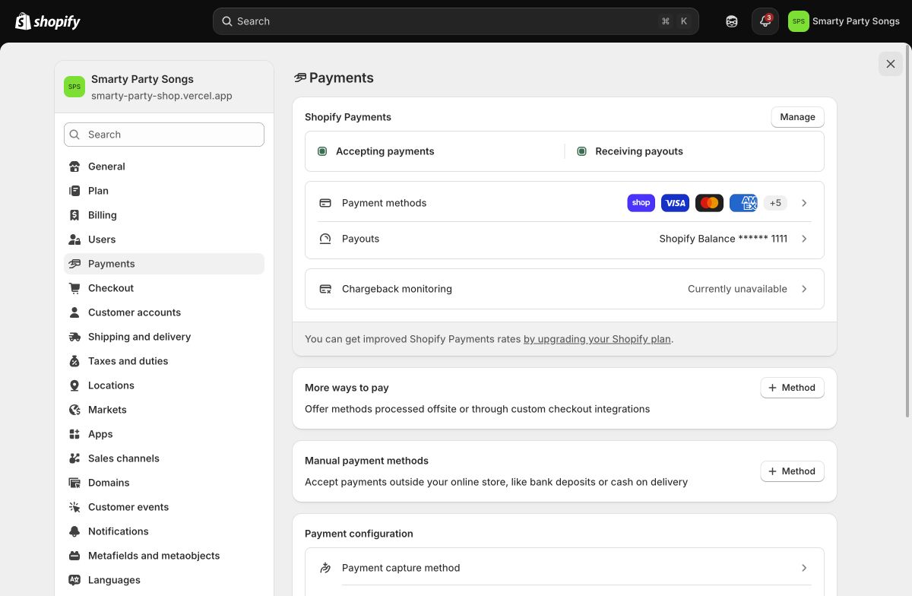
Task: Click the Sales channels icon
Action: (x=74, y=458)
